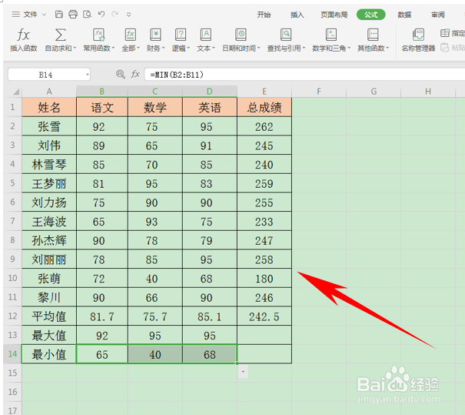Image resolution: width=465 pixels, height=415 pixels.
Task: Open Financial functions icon
Action: point(155,35)
